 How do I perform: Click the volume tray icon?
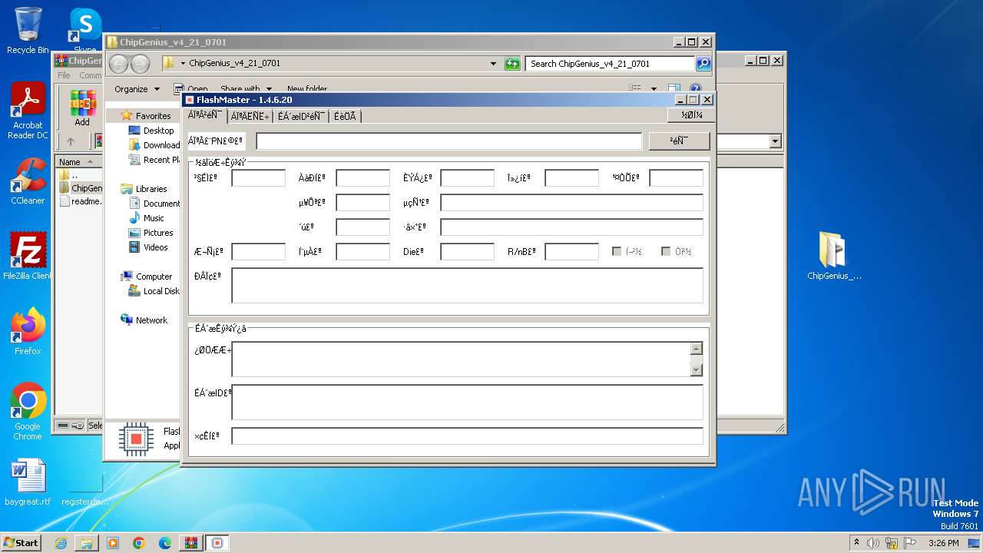[872, 543]
